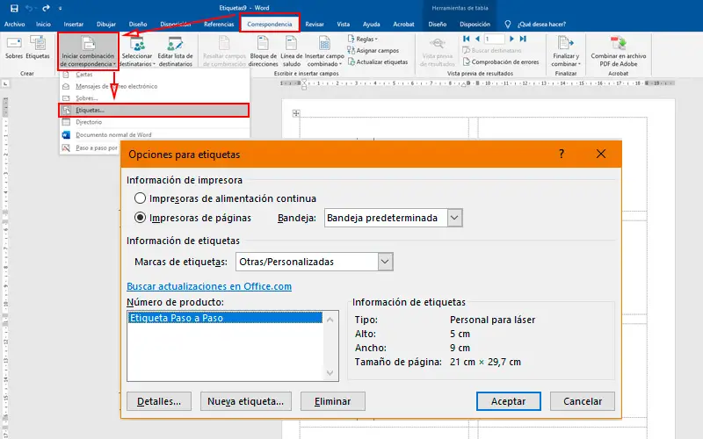
Task: Go to next record arrow
Action: pyautogui.click(x=511, y=39)
